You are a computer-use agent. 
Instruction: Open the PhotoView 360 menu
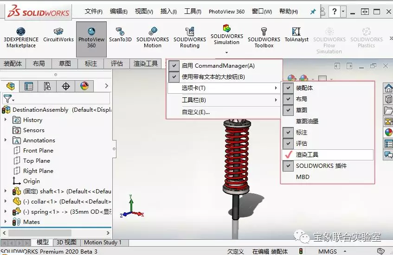(226, 12)
